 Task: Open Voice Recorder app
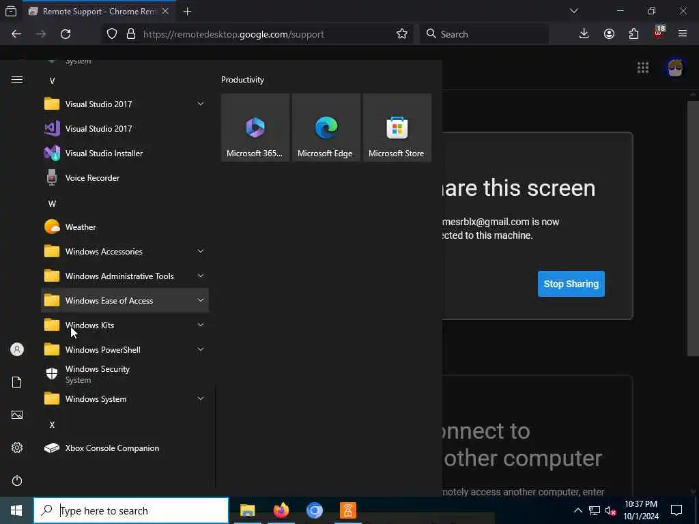click(x=125, y=178)
